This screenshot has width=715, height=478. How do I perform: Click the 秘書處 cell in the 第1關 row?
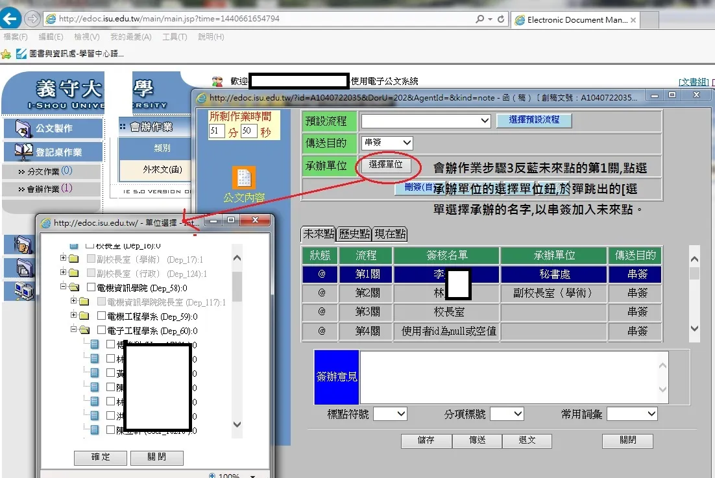click(x=554, y=274)
